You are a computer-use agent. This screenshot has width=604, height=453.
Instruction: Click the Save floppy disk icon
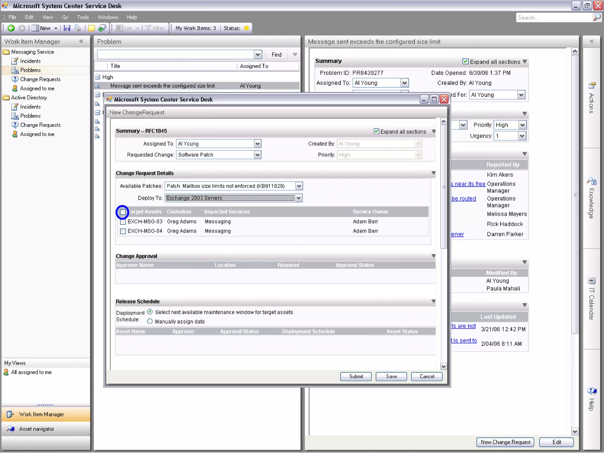coord(67,28)
